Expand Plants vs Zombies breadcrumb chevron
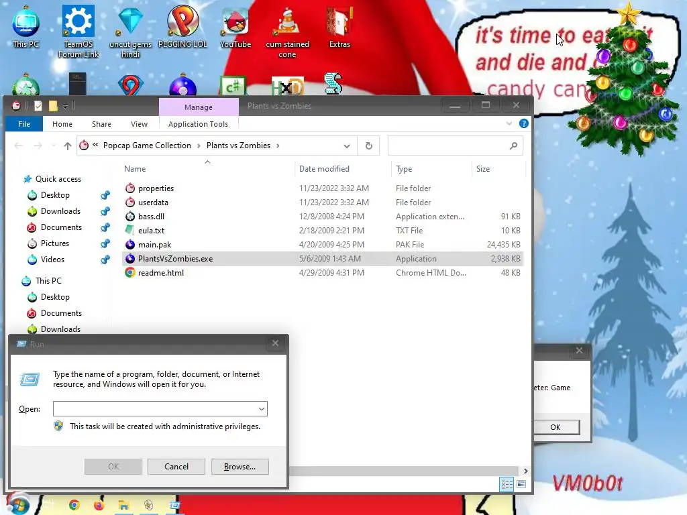This screenshot has height=515, width=687. point(278,146)
